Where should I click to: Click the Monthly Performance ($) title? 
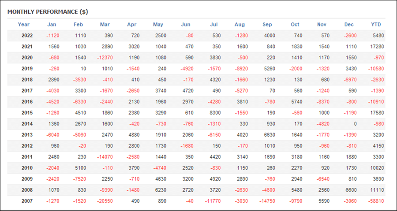tap(48, 12)
